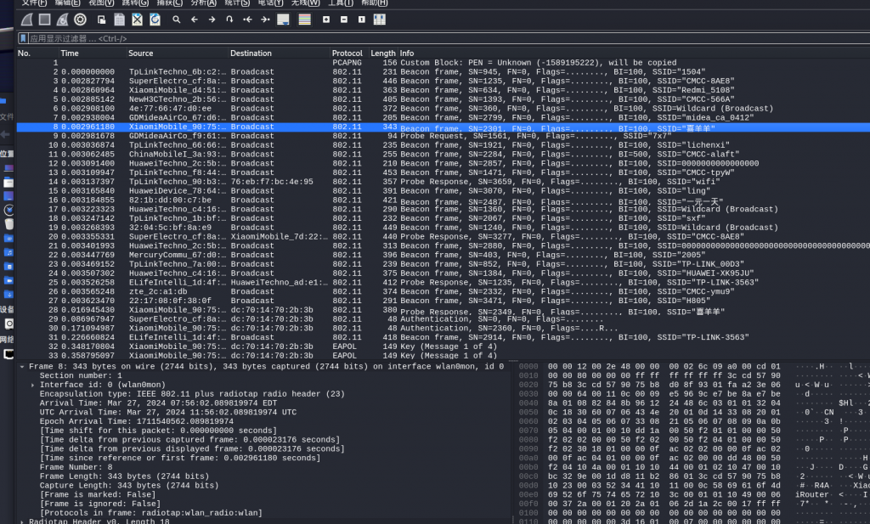Open the 捕获(C) Capture menu
This screenshot has width=870, height=524.
tap(170, 3)
